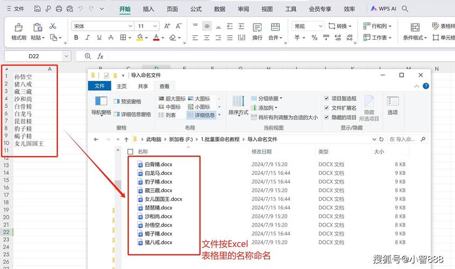Toggle the Item check boxes (项目复选框) option
The height and width of the screenshot is (269, 455).
(x=326, y=98)
